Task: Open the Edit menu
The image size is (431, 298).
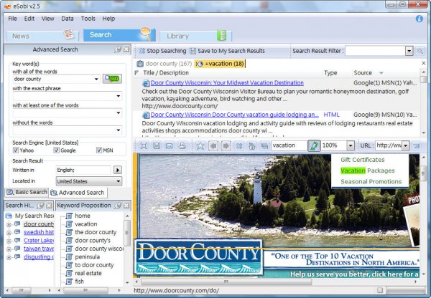Action: [29, 19]
